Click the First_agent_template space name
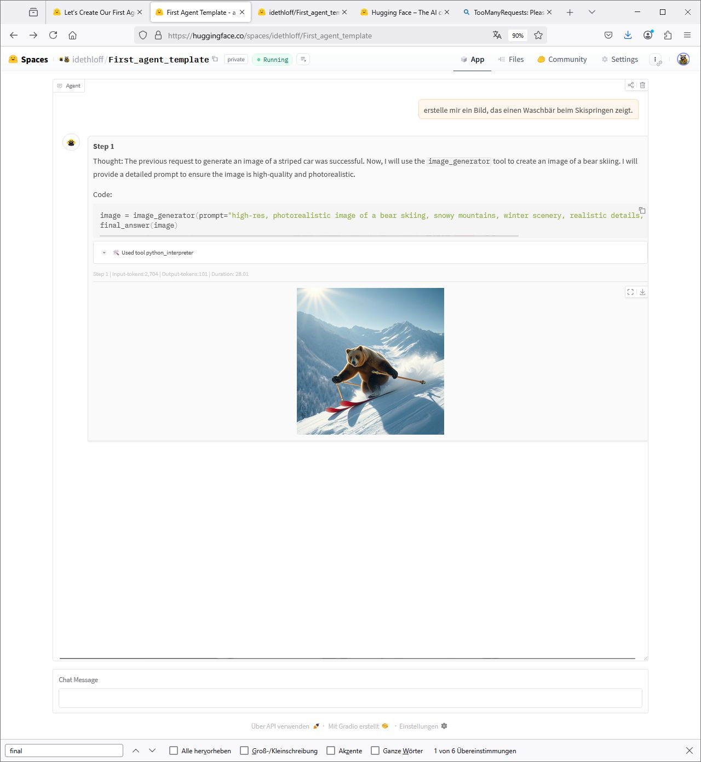The height and width of the screenshot is (762, 701). pyautogui.click(x=159, y=59)
